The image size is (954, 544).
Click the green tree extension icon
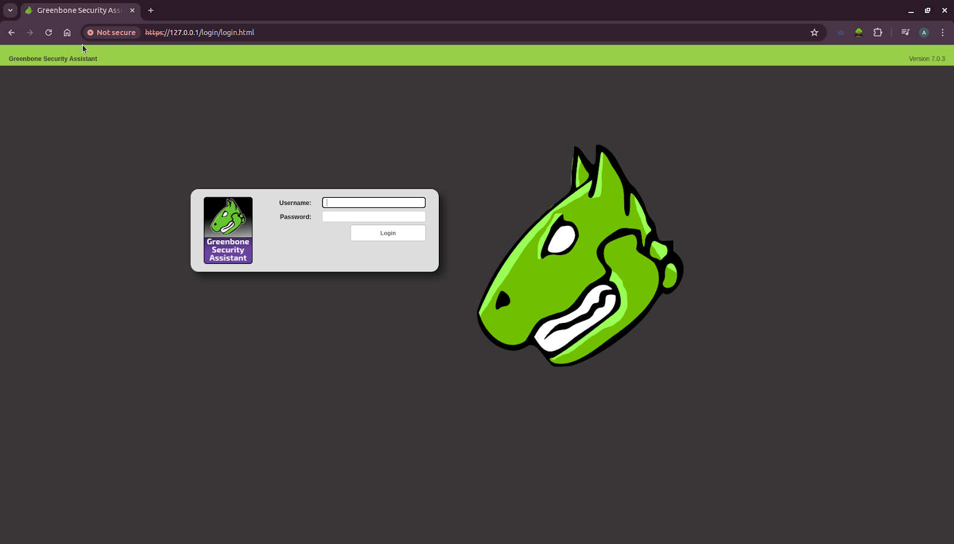[859, 33]
